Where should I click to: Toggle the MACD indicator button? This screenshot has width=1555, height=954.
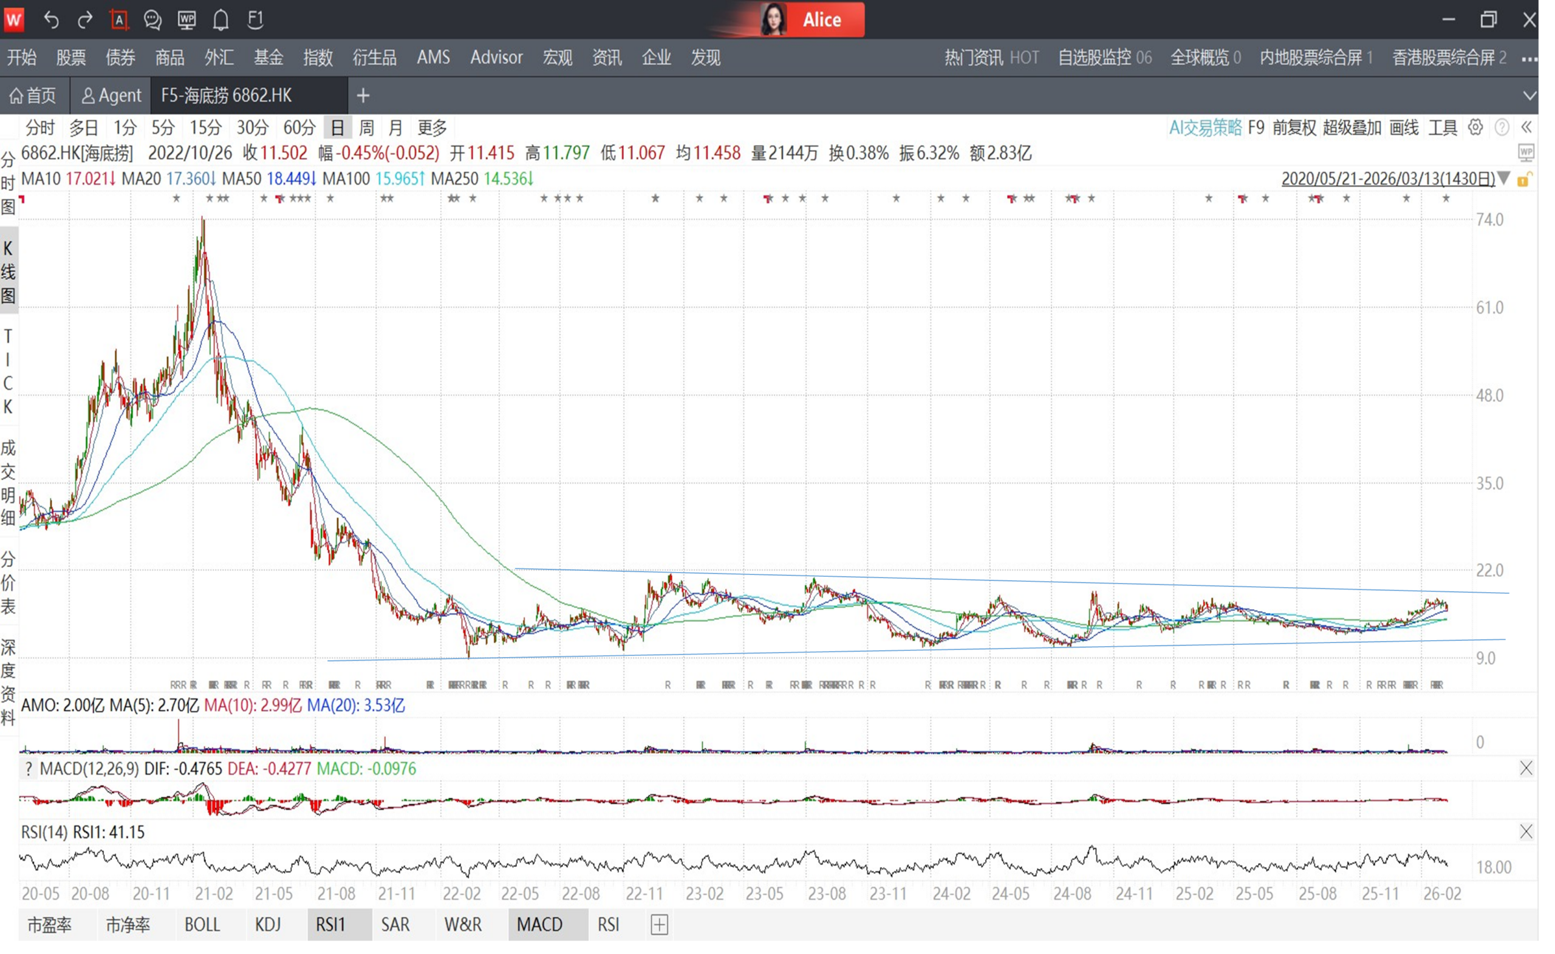[x=539, y=924]
